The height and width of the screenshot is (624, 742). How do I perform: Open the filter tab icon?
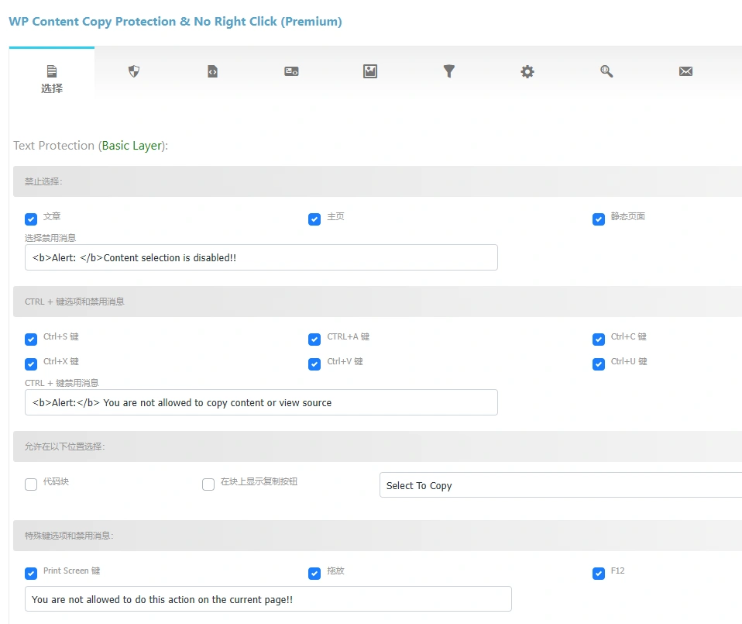(x=448, y=71)
